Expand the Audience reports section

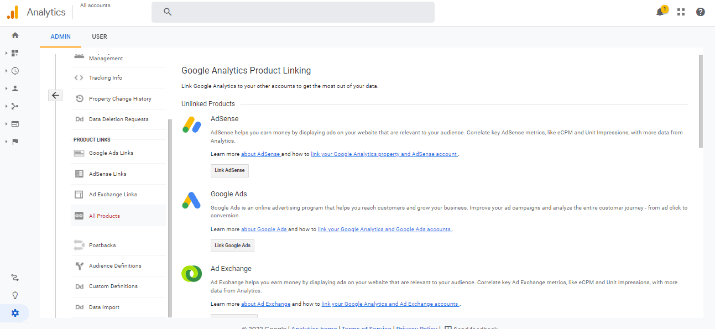(6, 88)
